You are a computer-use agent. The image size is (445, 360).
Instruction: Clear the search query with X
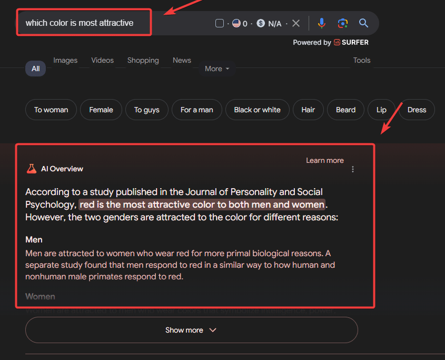pos(296,23)
